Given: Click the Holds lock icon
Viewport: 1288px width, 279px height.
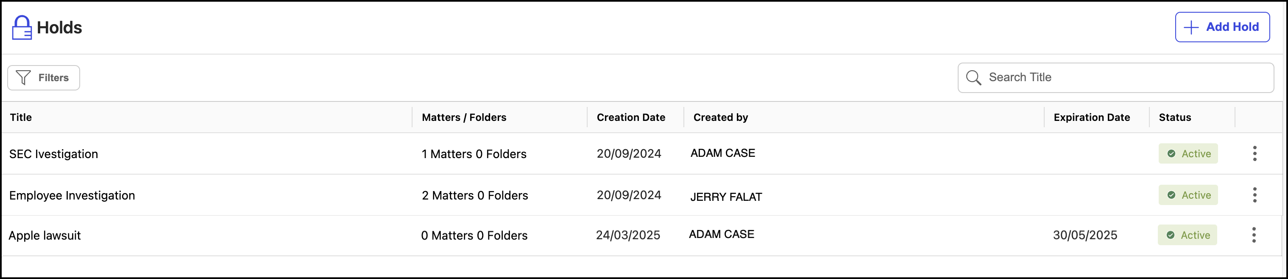Looking at the screenshot, I should 22,27.
